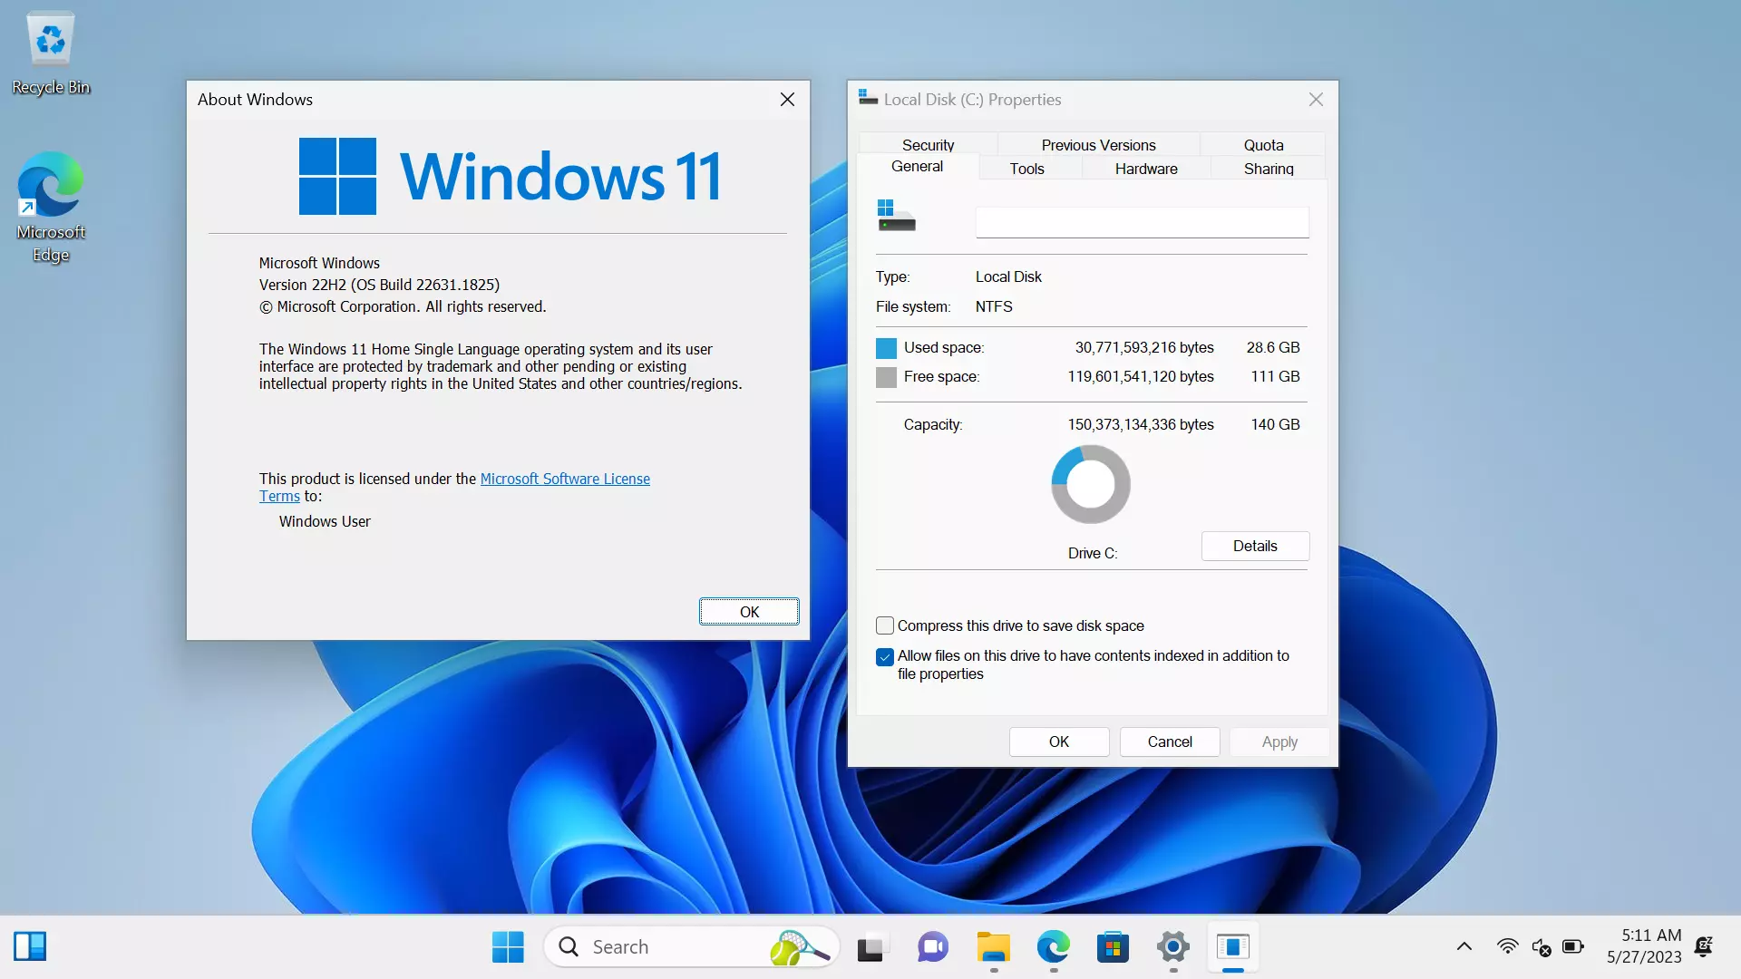The width and height of the screenshot is (1741, 979).
Task: Click the taskbar Search box
Action: coord(692,946)
